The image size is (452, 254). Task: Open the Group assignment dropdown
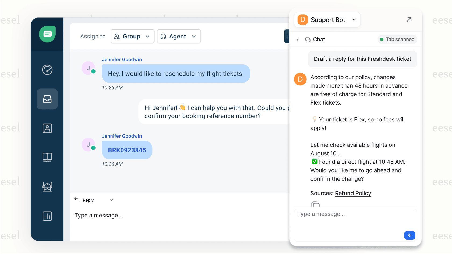pos(132,36)
